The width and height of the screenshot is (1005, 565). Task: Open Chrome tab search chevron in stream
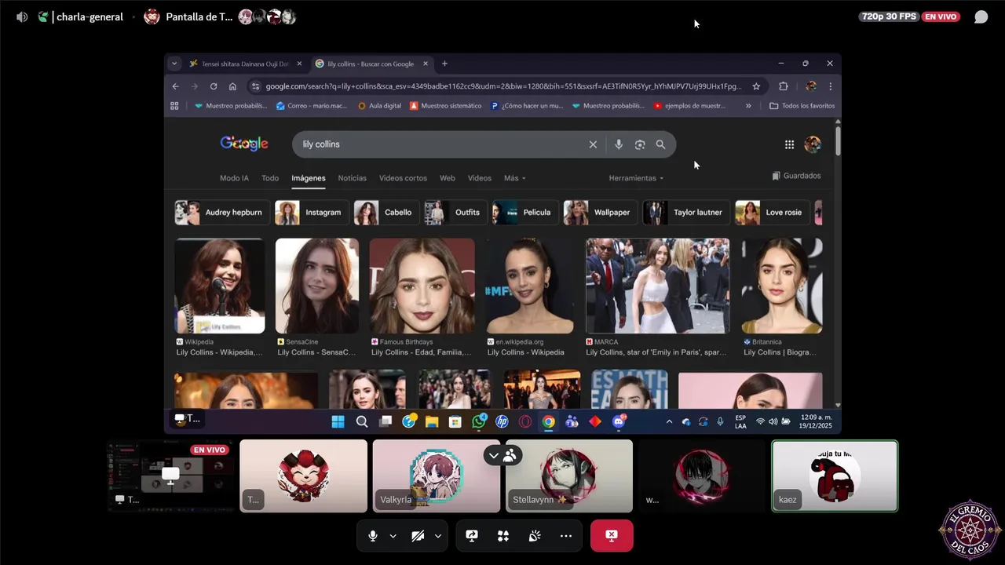[x=174, y=64]
